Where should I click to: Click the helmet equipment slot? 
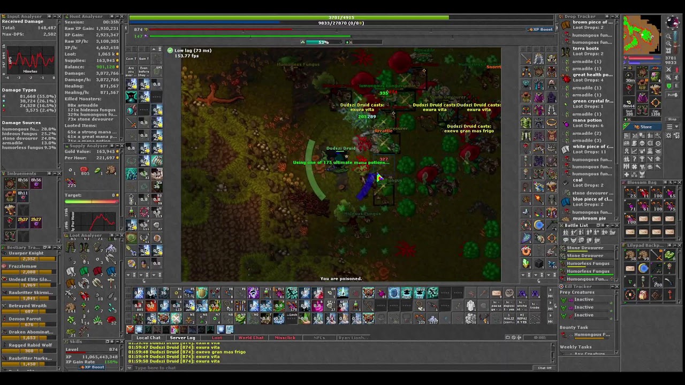pyautogui.click(x=643, y=71)
